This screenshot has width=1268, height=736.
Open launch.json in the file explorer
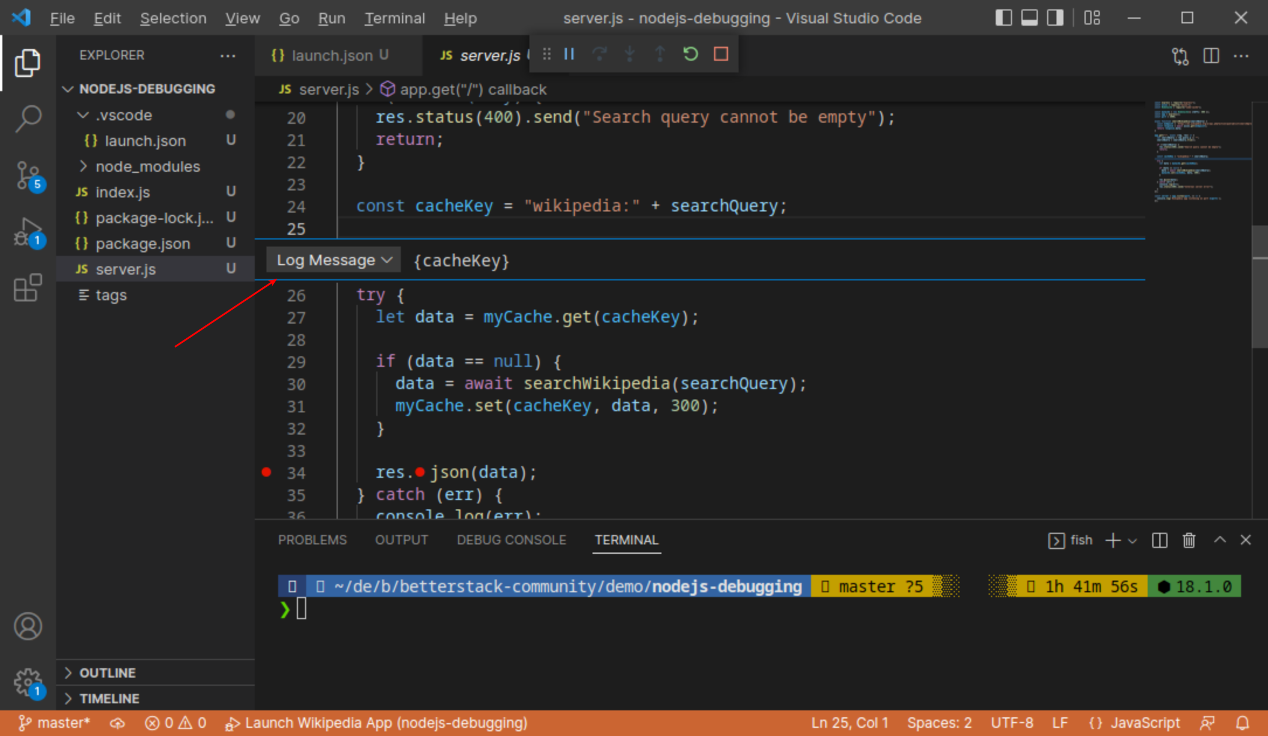click(155, 141)
